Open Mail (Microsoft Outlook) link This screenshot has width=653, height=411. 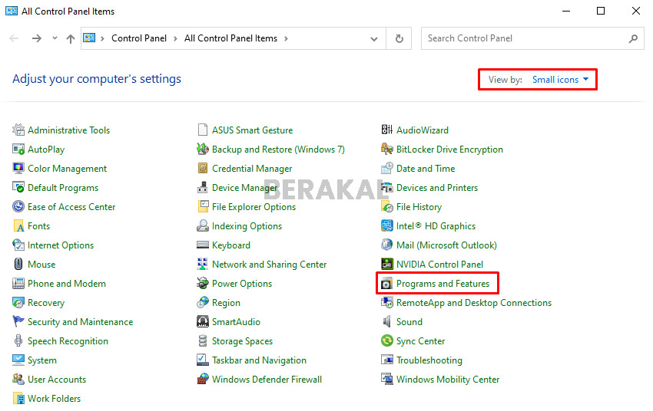click(x=446, y=245)
